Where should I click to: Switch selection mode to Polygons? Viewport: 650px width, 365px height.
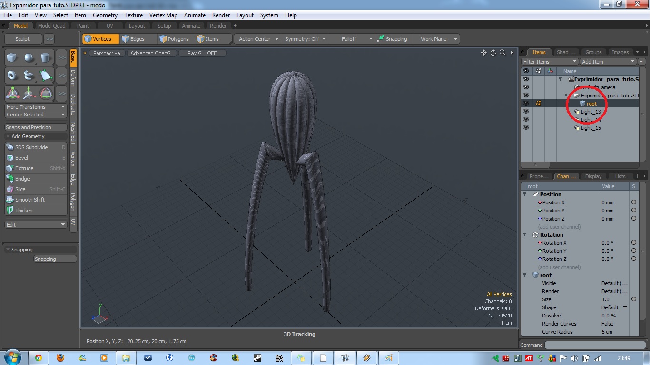click(174, 39)
